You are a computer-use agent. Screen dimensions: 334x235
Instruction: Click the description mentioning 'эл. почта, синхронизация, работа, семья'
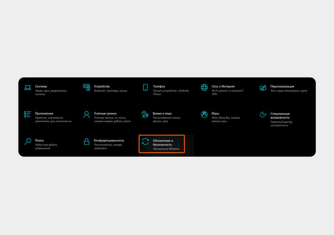pos(112,120)
